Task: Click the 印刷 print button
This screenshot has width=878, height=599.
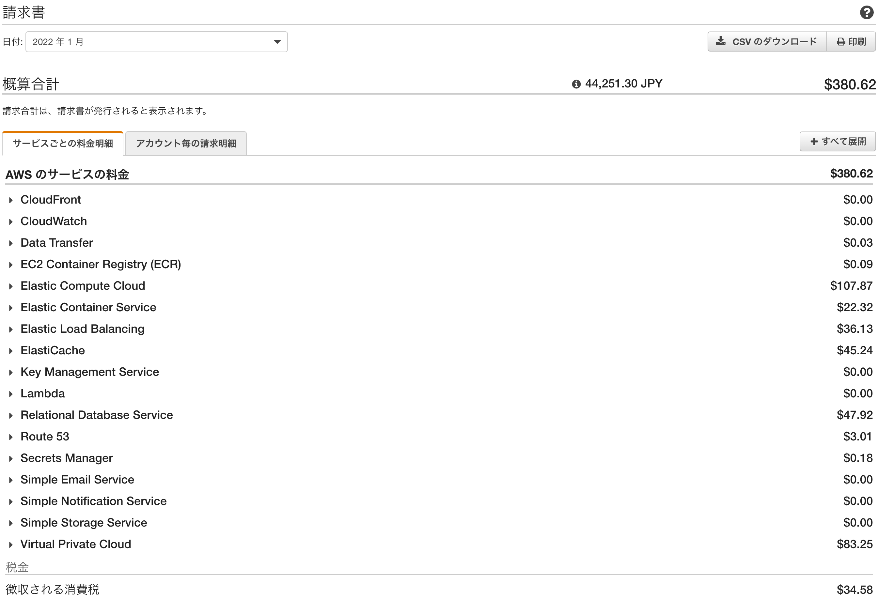Action: [x=851, y=41]
